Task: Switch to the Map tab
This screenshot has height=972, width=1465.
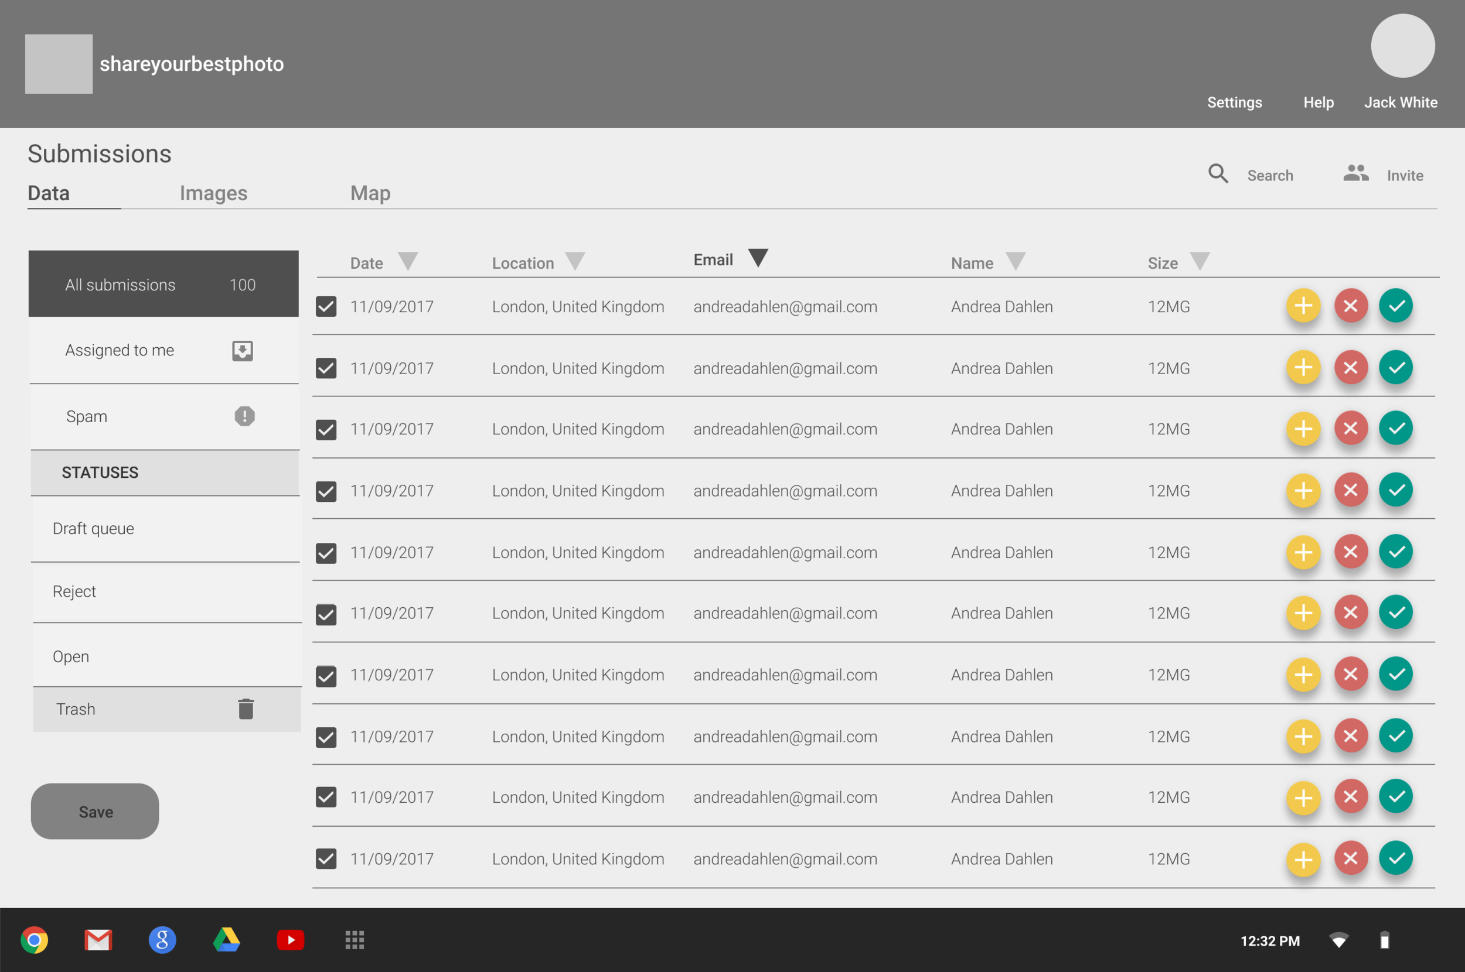Action: click(x=370, y=193)
